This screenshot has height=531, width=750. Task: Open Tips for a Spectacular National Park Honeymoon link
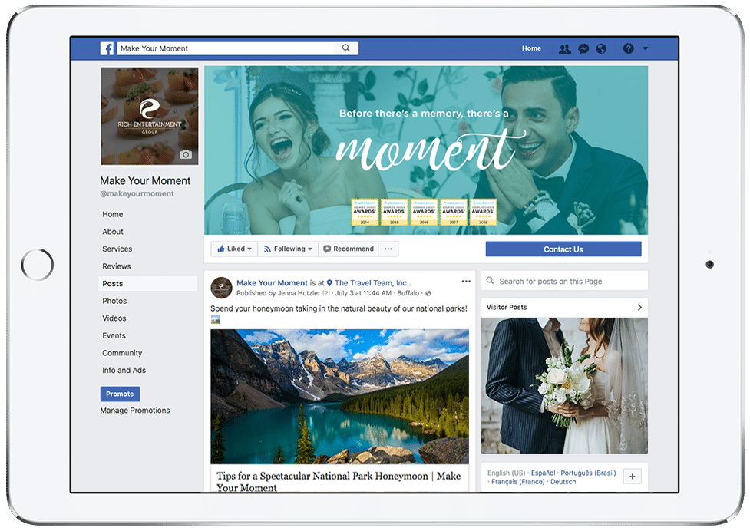pos(339,481)
